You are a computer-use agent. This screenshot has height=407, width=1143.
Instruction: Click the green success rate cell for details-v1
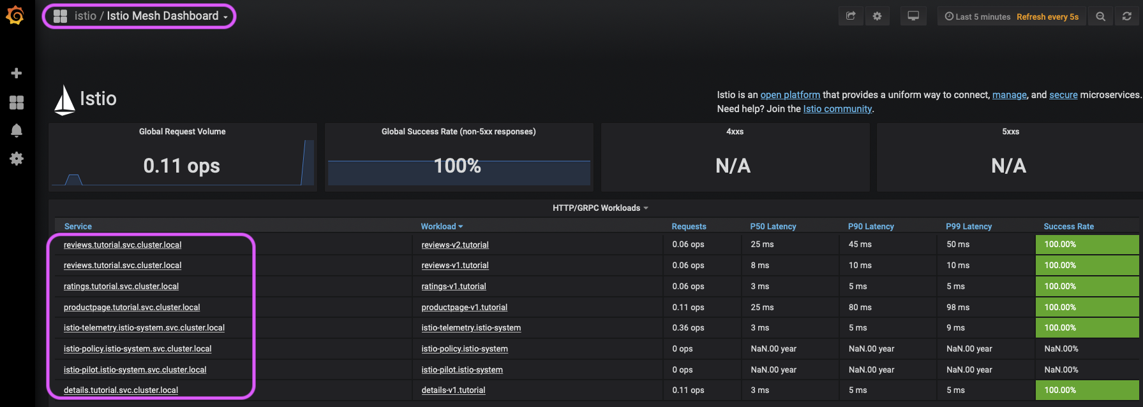point(1086,390)
